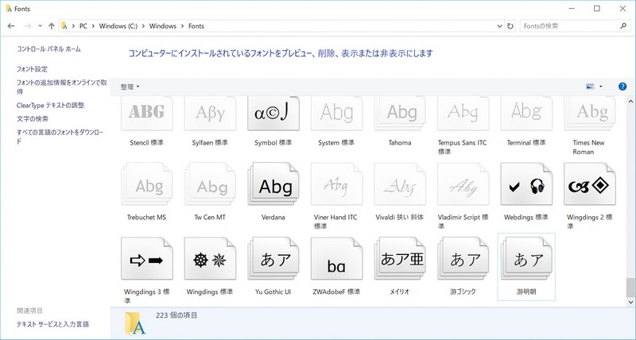Select the Wingdings 3 font icon
The width and height of the screenshot is (636, 340).
147,258
